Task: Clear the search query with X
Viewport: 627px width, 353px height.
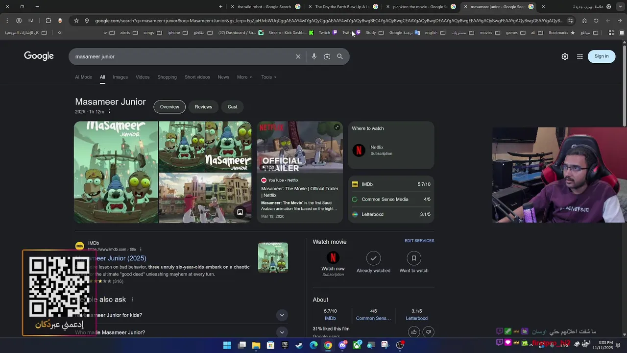Action: click(x=298, y=56)
